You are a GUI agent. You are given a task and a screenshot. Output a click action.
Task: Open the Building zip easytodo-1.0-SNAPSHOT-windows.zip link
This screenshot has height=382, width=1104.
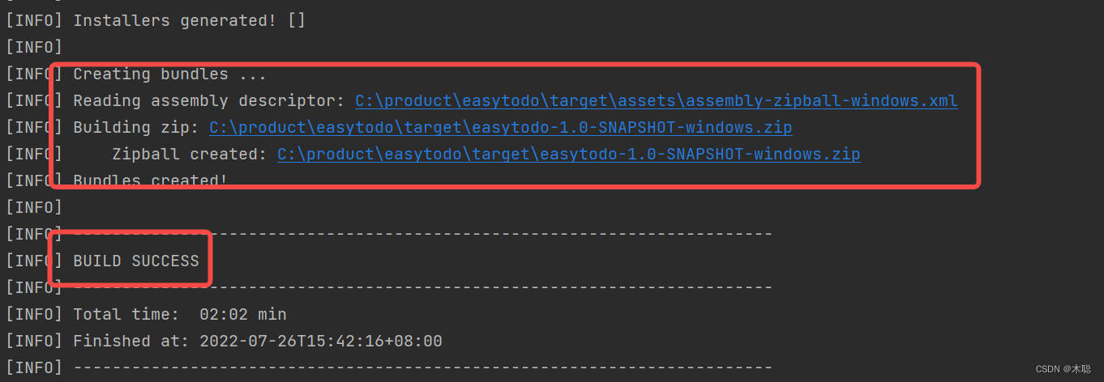[501, 128]
